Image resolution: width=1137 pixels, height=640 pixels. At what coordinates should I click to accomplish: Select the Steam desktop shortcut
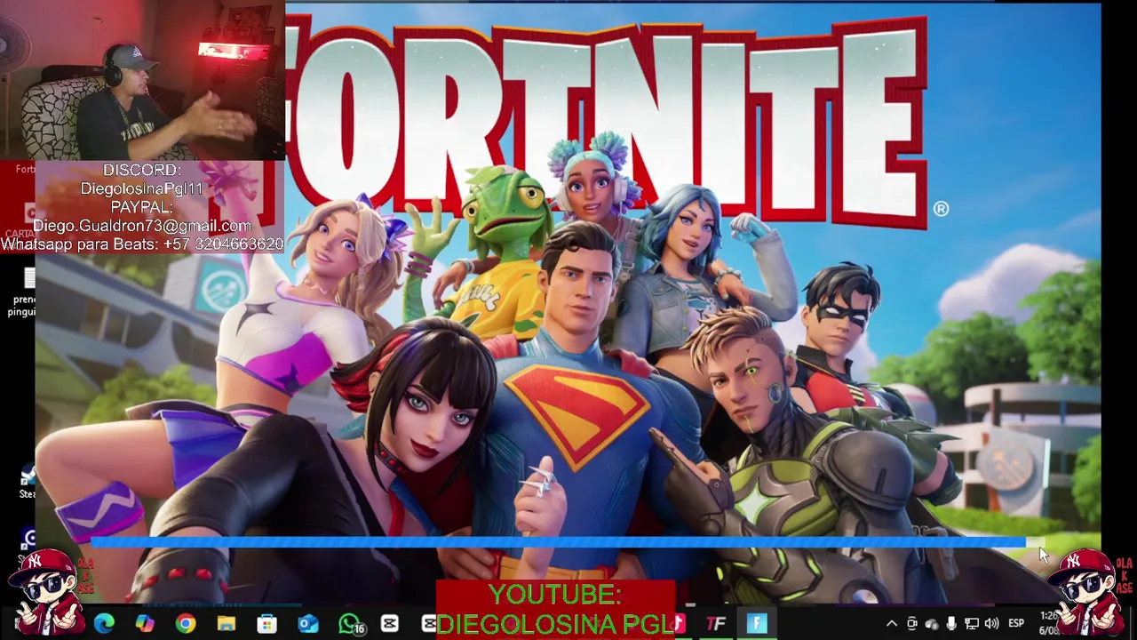coord(28,480)
